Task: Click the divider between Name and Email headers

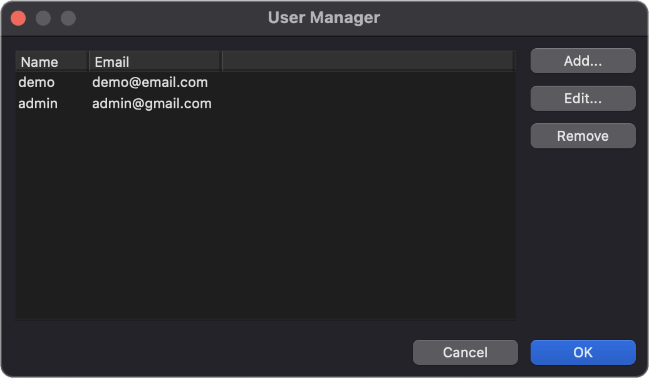Action: click(89, 61)
